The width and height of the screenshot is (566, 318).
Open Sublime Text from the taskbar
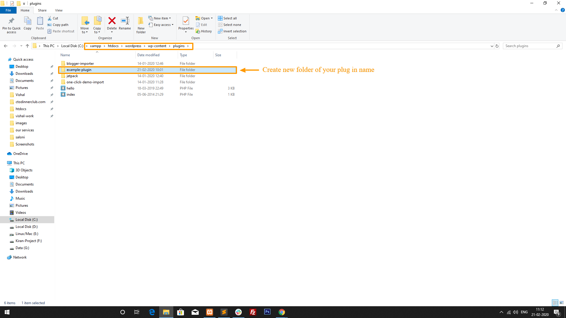coord(224,312)
